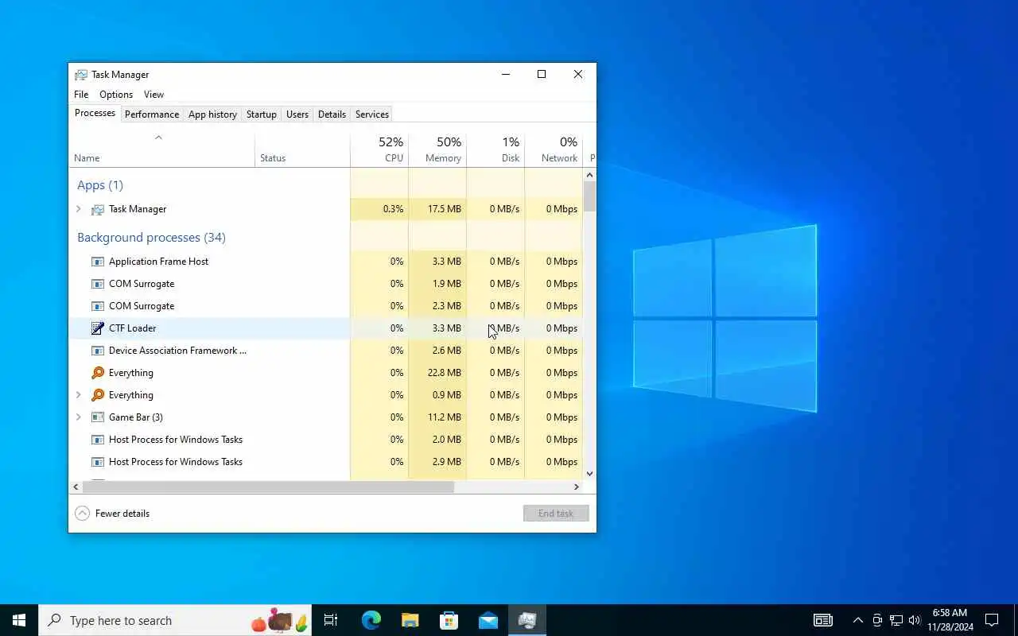Click the network tray icon
This screenshot has width=1018, height=636.
coord(896,620)
